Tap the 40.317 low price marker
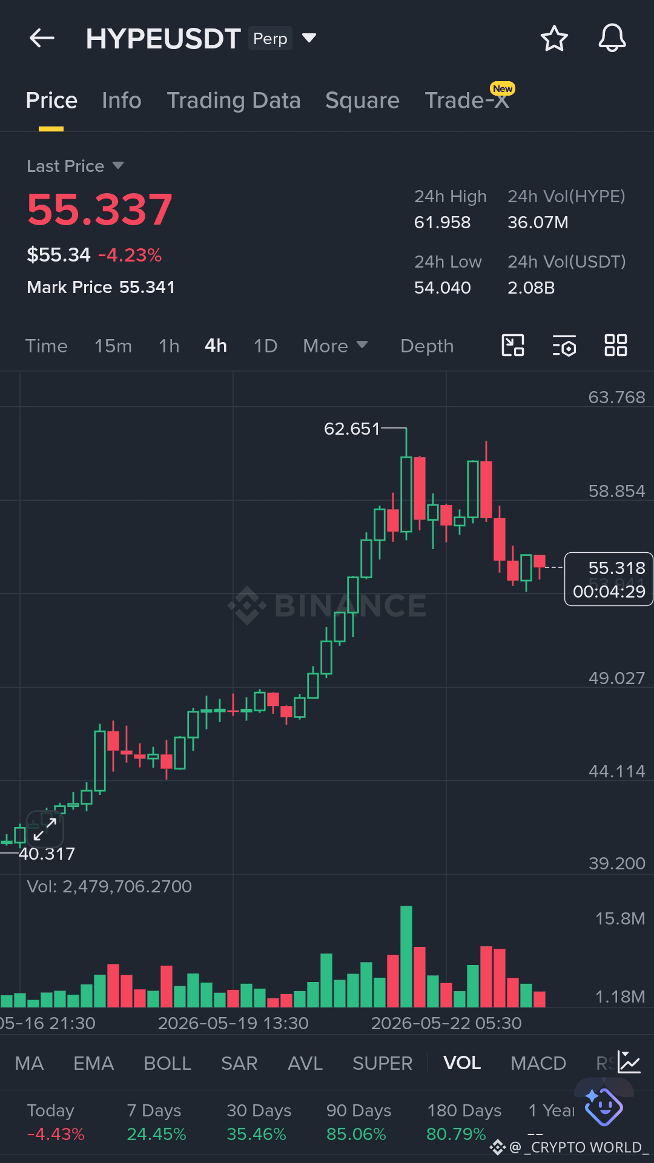Viewport: 654px width, 1163px height. [x=47, y=854]
